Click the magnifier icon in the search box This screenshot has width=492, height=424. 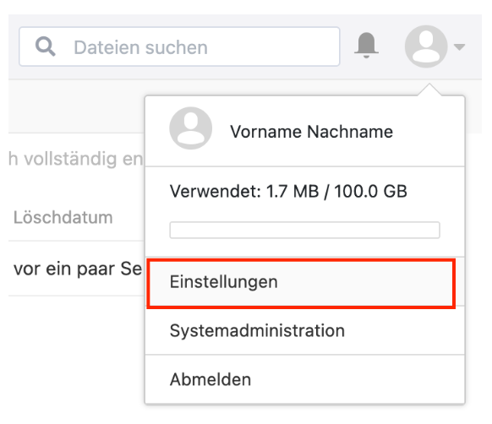click(x=46, y=46)
